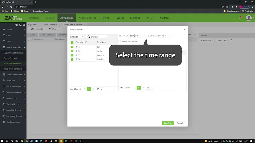The width and height of the screenshot is (255, 143).
Task: Click the search icon in Details panel
Action: click(232, 40)
